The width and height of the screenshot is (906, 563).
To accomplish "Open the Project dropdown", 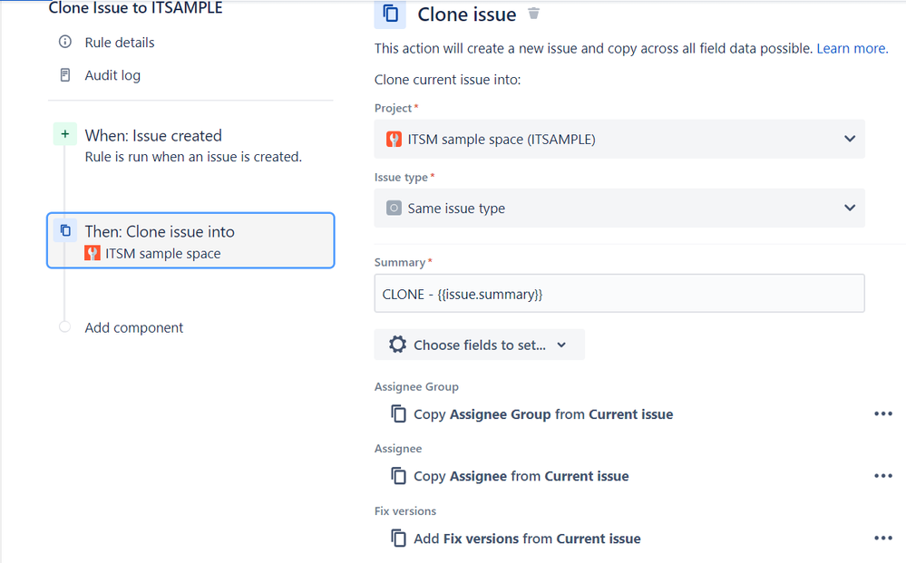I will click(619, 139).
